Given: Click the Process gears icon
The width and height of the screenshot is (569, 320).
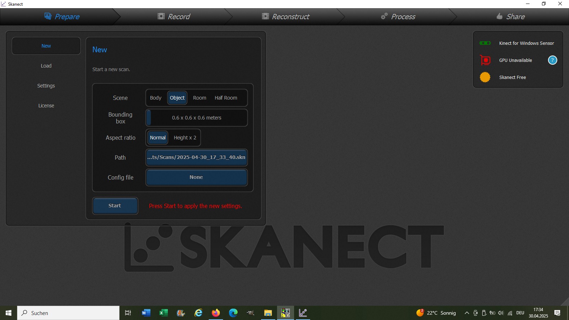Looking at the screenshot, I should [384, 16].
